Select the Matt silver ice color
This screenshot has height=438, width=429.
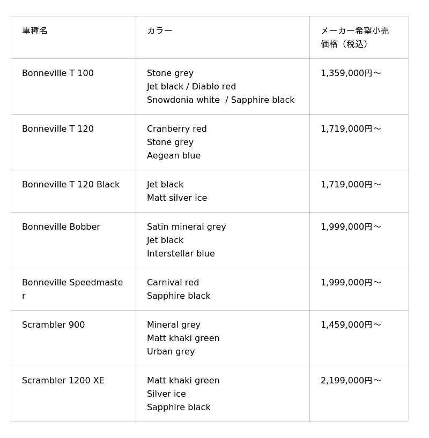pos(177,198)
